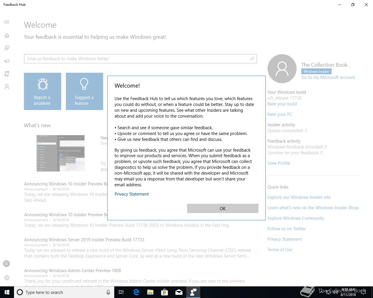Click OK in Welcome dialog
The width and height of the screenshot is (373, 298).
(223, 208)
